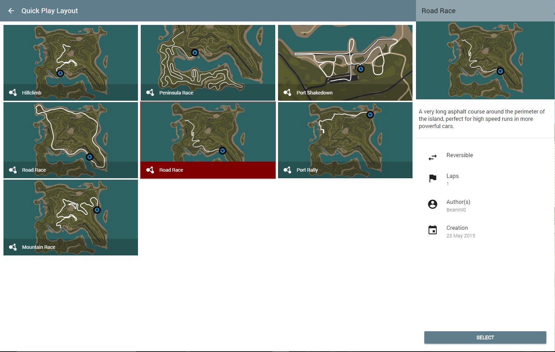Click the Port Shakedown label text
The height and width of the screenshot is (352, 555).
point(314,93)
